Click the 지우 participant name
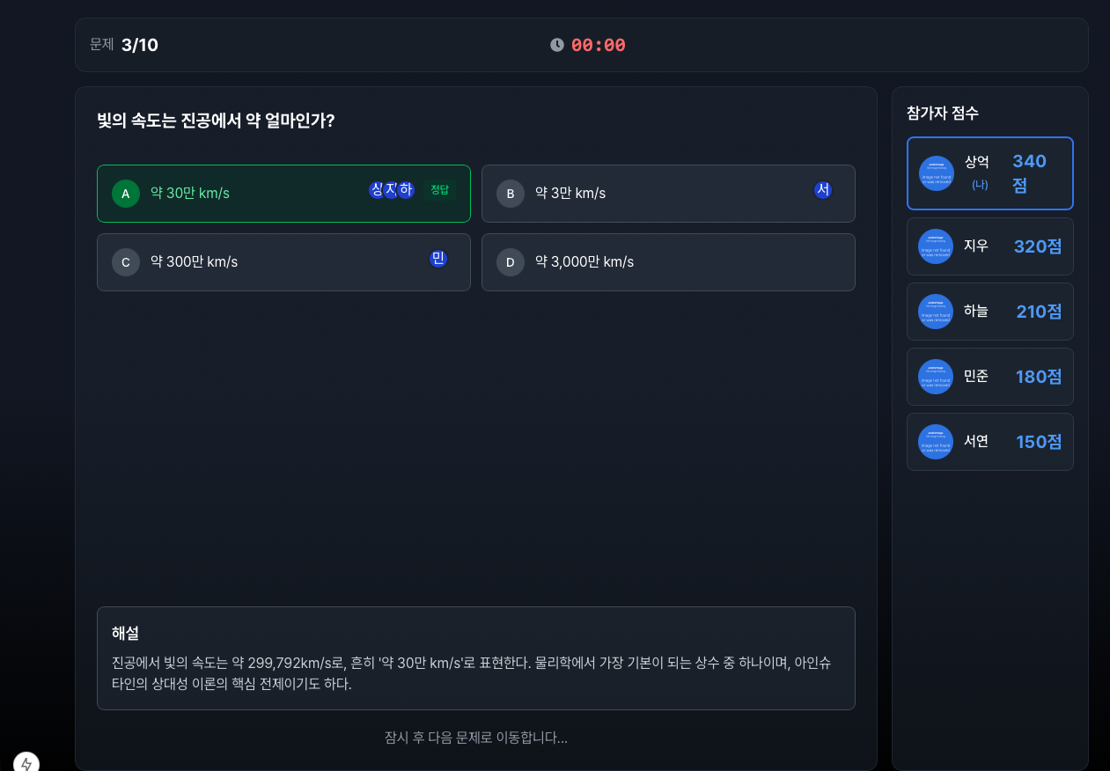This screenshot has width=1110, height=771. [976, 246]
